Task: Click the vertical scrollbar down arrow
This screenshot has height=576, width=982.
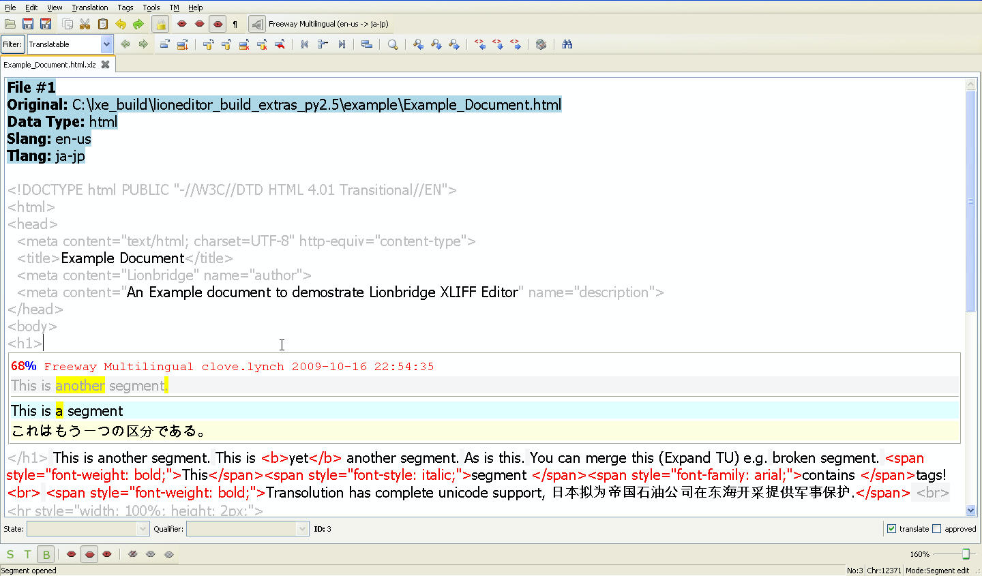Action: (x=971, y=509)
